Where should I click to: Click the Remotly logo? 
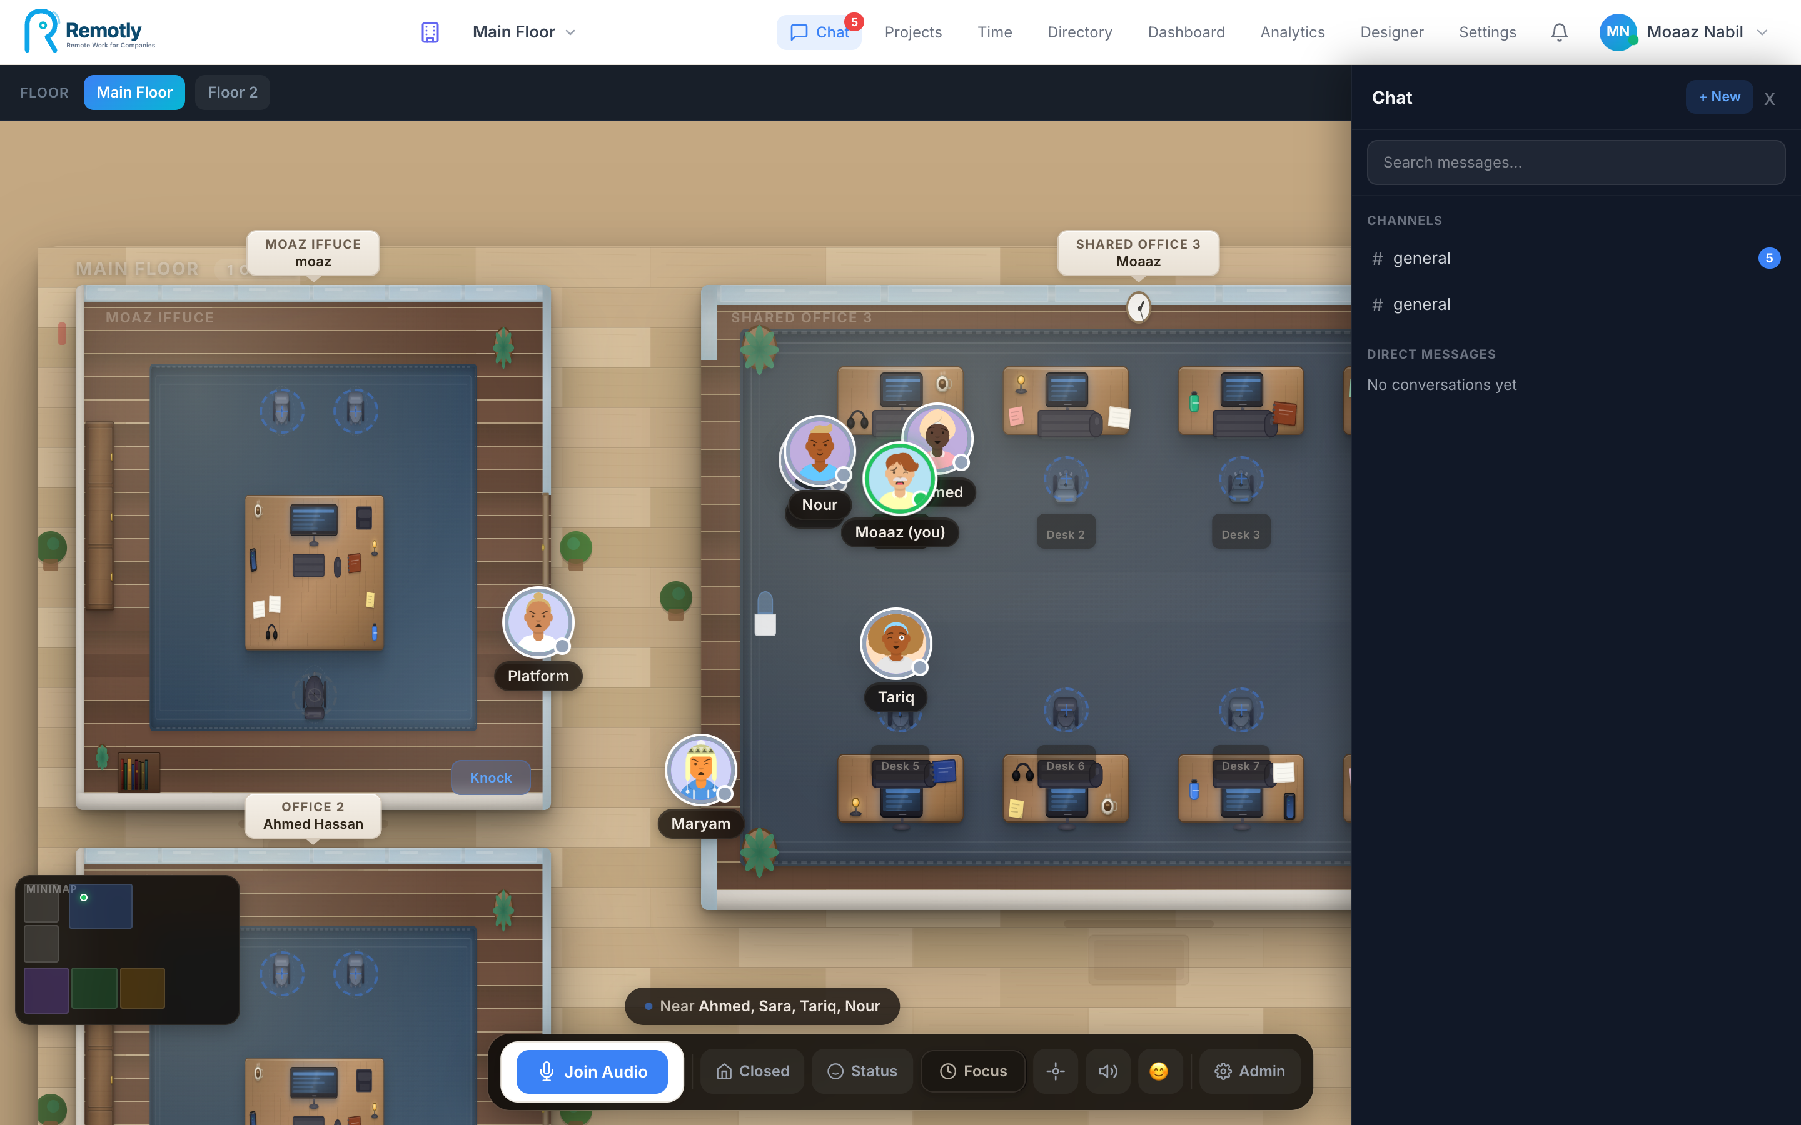(x=89, y=32)
